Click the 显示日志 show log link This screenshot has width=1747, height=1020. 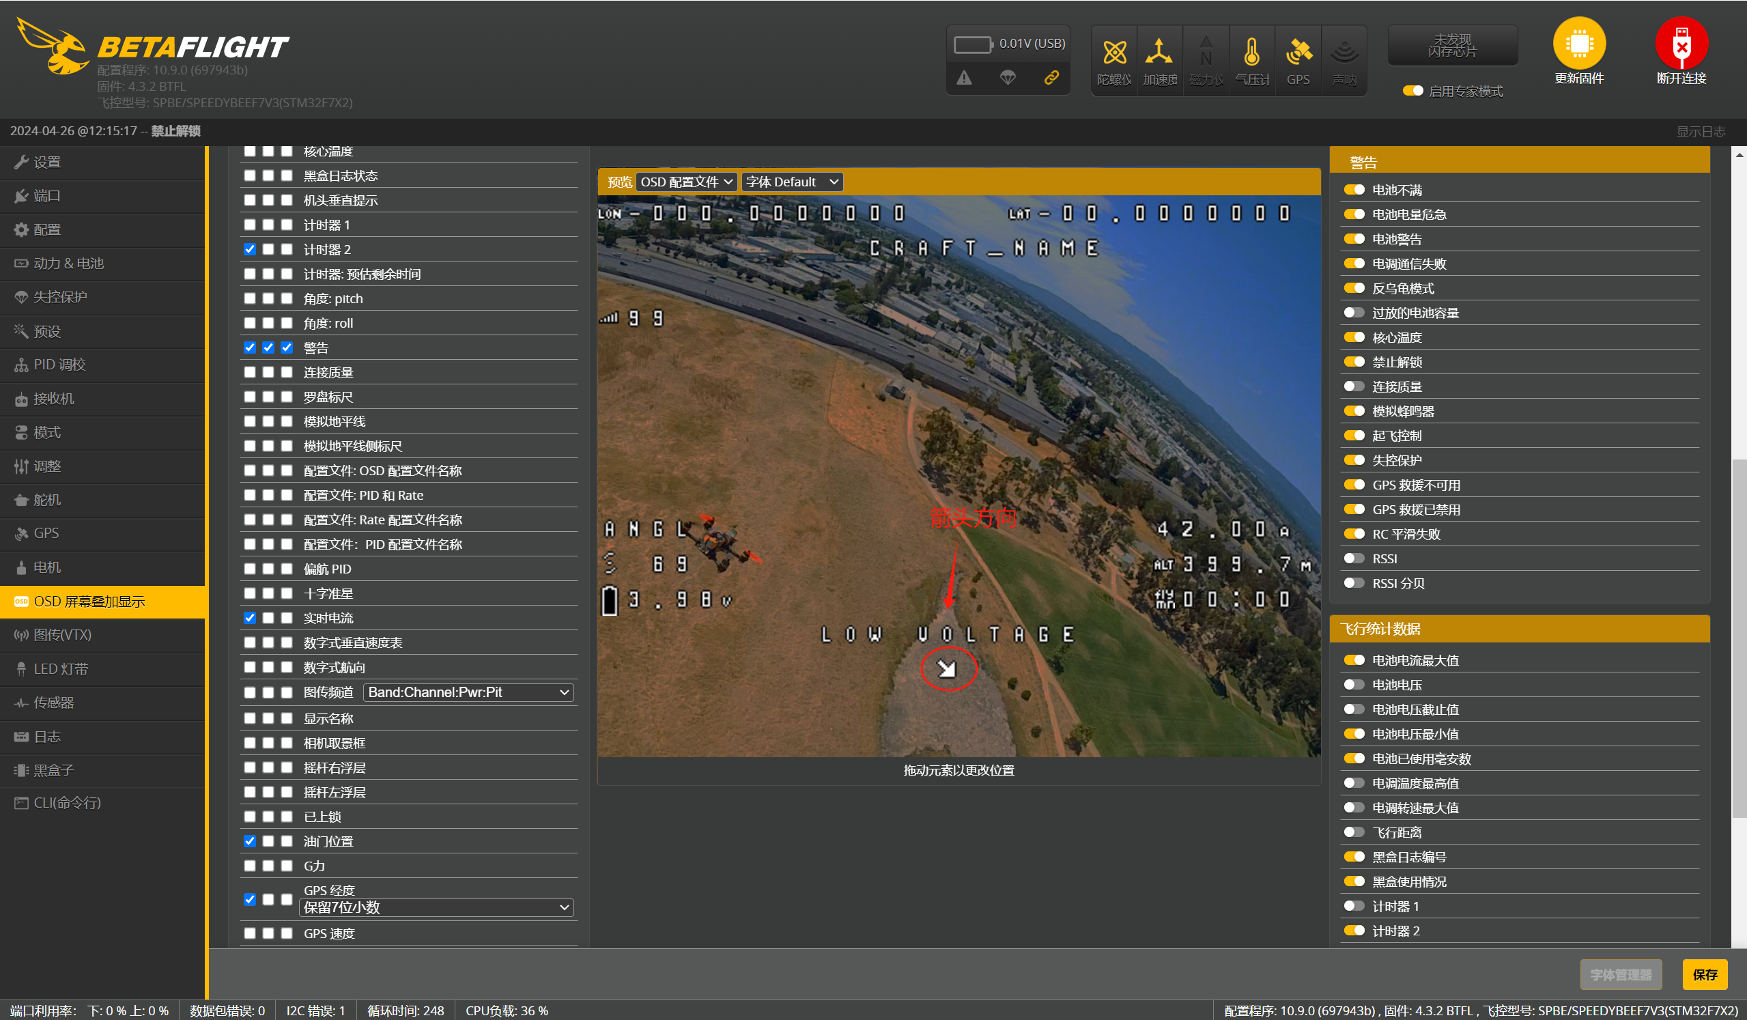1700,131
